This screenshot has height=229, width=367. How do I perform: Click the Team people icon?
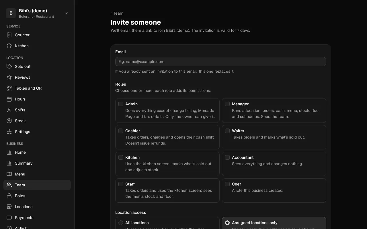9,185
